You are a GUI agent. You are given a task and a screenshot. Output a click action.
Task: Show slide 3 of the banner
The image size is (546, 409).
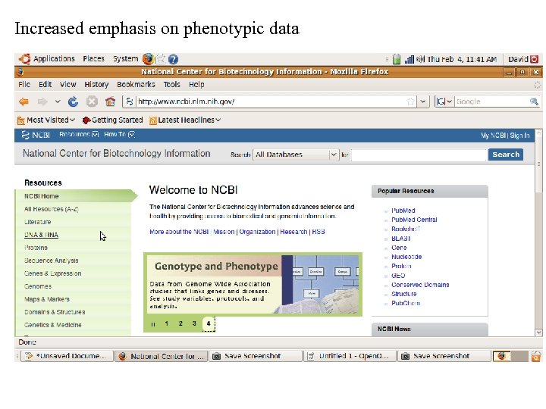coord(194,324)
